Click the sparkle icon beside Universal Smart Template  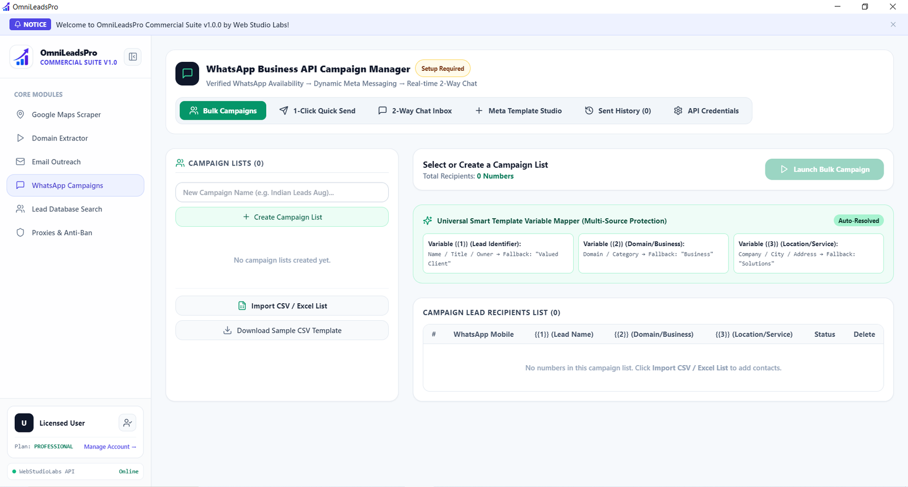point(428,221)
